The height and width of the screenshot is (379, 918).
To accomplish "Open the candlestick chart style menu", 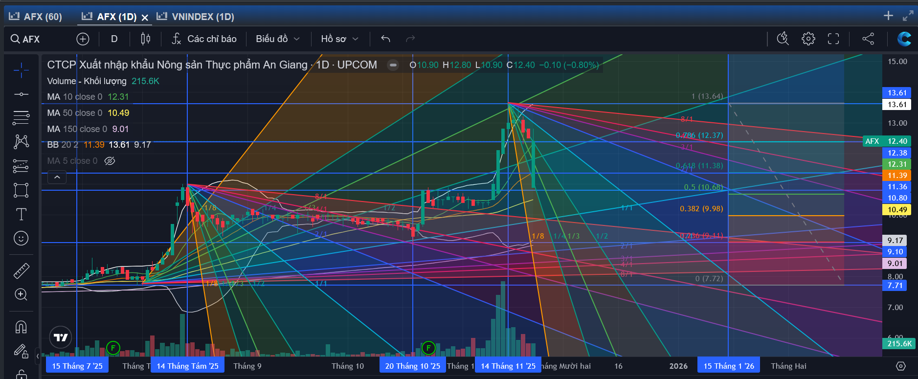I will click(145, 39).
